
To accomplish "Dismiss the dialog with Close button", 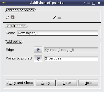I will point(67,83).
